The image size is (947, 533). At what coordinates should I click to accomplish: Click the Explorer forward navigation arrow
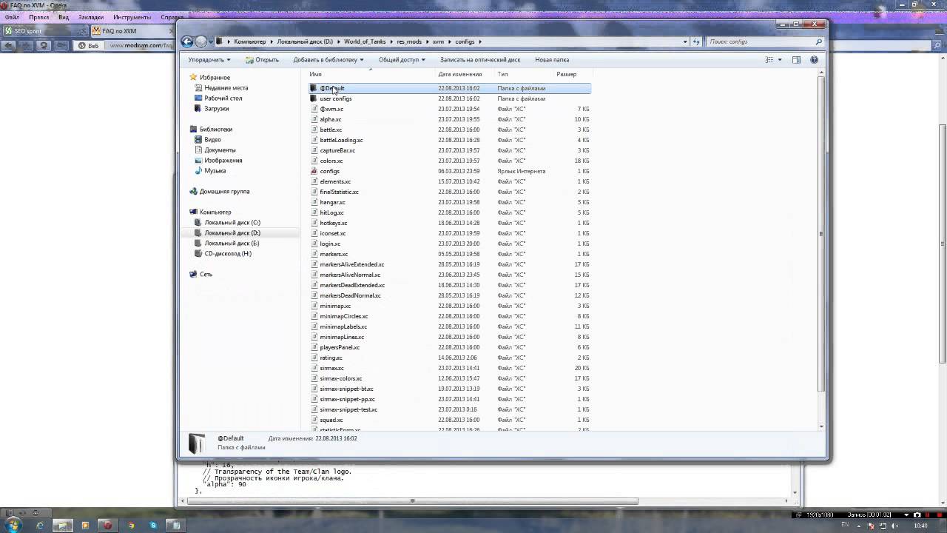[201, 41]
